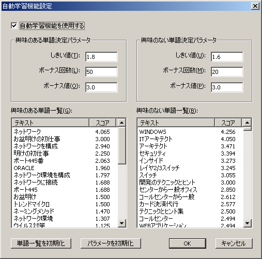Sort interested words by スコア column header

(103, 123)
